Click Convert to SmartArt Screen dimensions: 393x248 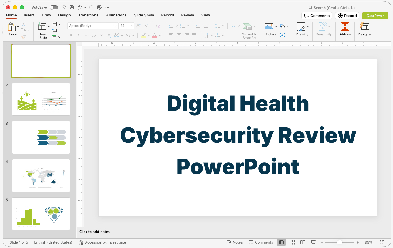249,31
